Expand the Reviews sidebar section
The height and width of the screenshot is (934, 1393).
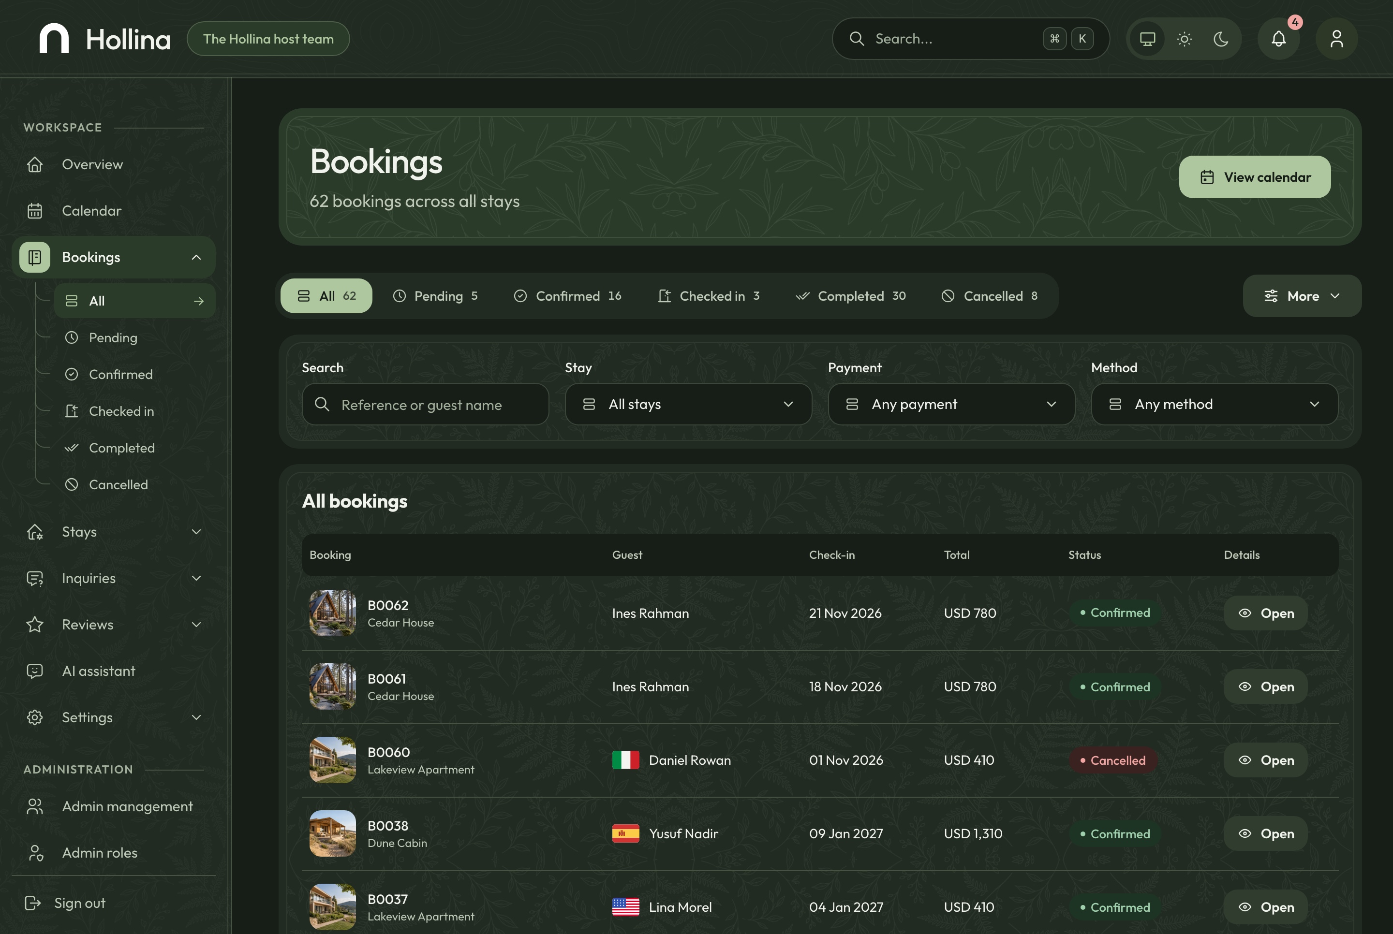point(196,625)
